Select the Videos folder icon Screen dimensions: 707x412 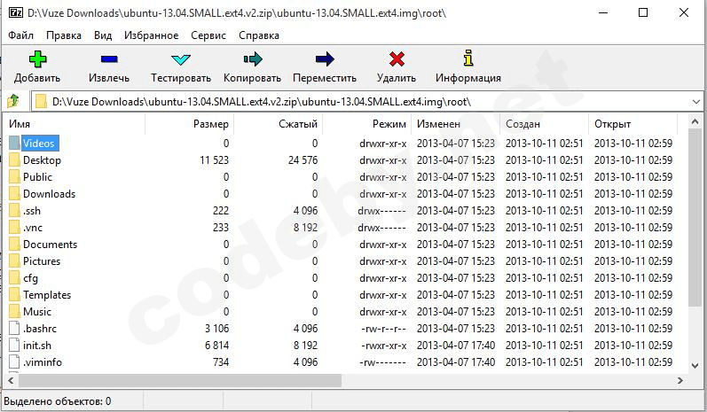(x=14, y=144)
